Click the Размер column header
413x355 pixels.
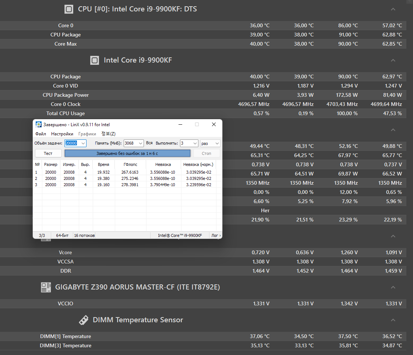tap(50, 164)
